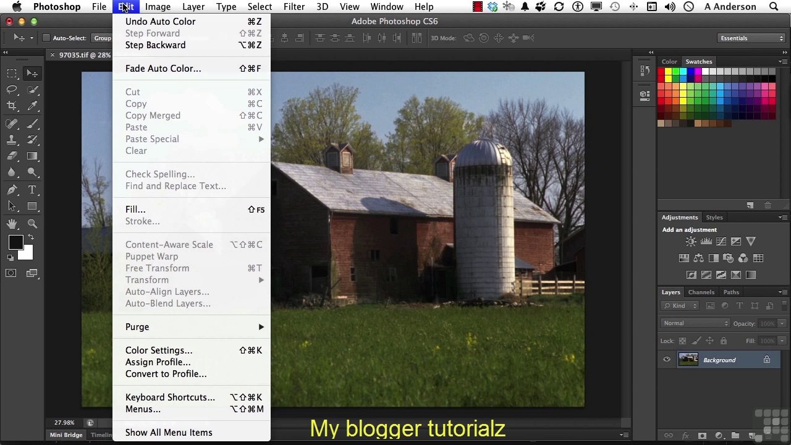Choose Convert to Profile
The image size is (791, 445).
(192, 374)
